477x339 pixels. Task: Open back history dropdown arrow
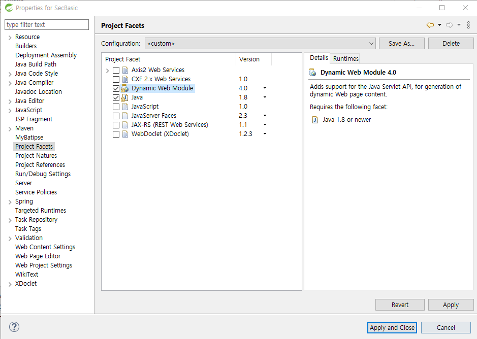point(439,25)
